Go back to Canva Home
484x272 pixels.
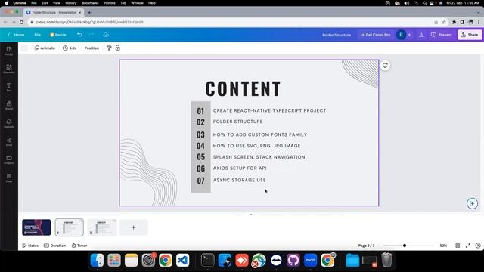point(16,35)
